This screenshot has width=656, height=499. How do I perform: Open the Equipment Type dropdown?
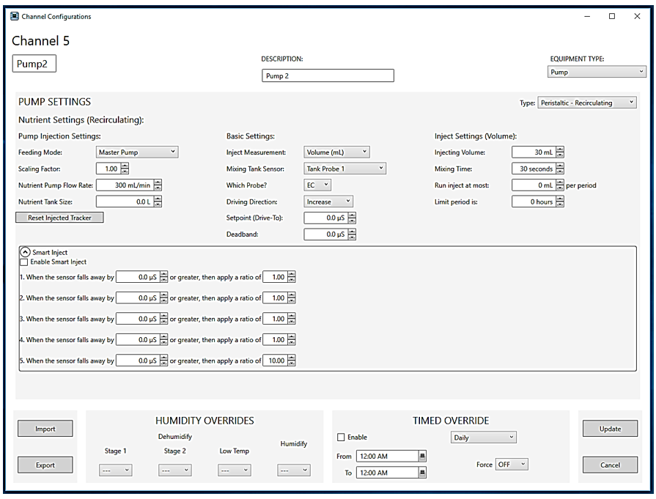(597, 72)
